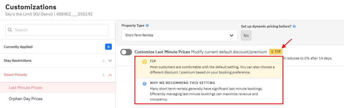
Task: Click the Why We Recommend This Setting heading
Action: tap(182, 83)
